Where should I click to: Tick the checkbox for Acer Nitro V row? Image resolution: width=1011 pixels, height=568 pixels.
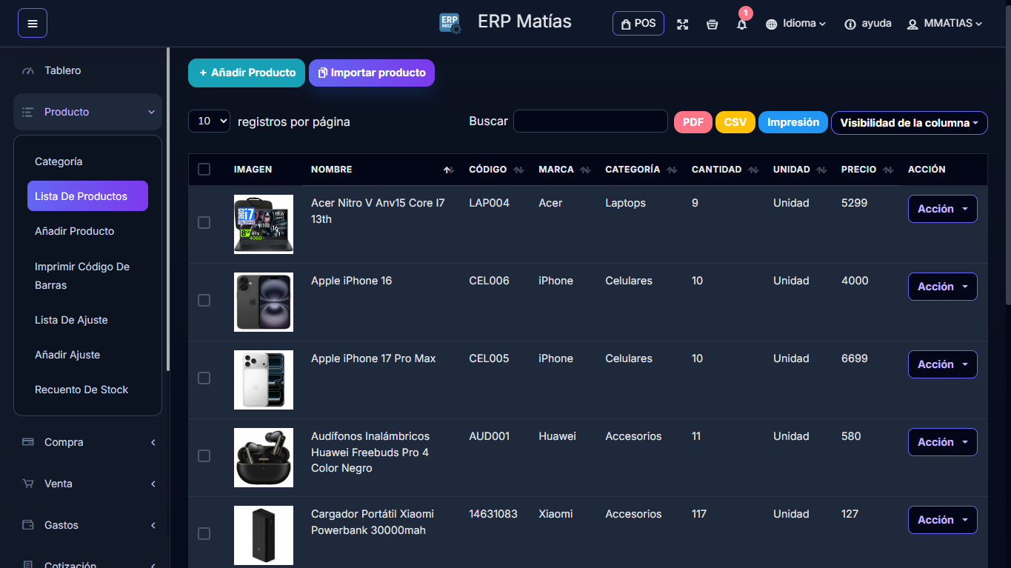coord(204,223)
